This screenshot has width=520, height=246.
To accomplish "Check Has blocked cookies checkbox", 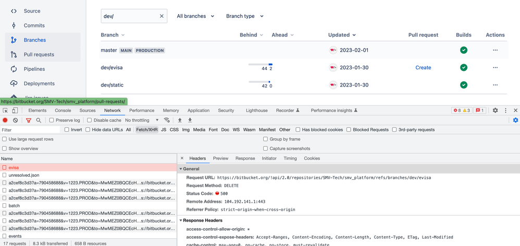I will tap(298, 130).
